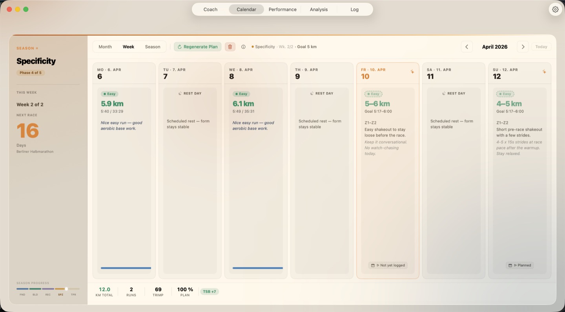Toggle the TSB +7 status chip
Screen dimensions: 565x312
click(x=210, y=292)
